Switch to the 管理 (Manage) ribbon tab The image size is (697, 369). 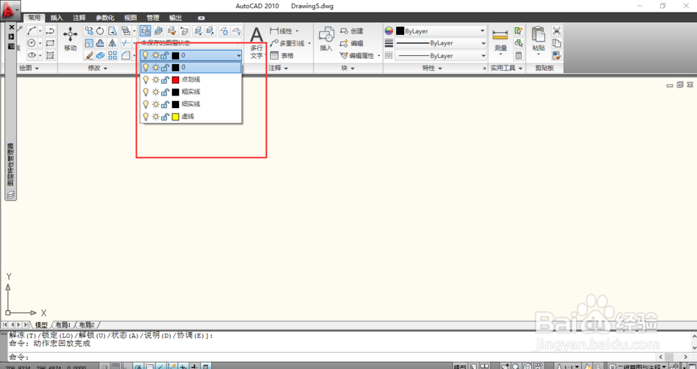click(153, 18)
